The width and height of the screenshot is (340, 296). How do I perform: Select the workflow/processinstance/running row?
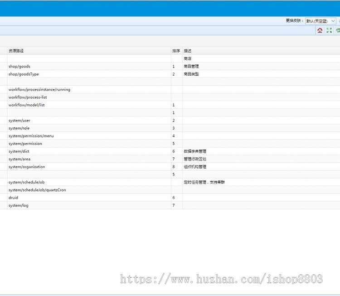pos(170,90)
